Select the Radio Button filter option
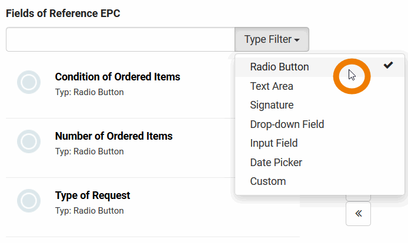Viewport: 408px width, 243px height. click(x=279, y=67)
